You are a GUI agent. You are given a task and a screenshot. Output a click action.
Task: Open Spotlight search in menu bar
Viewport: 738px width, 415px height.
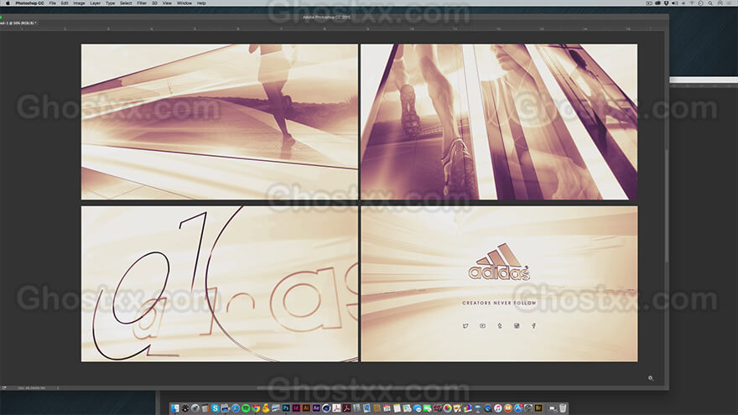(709, 3)
